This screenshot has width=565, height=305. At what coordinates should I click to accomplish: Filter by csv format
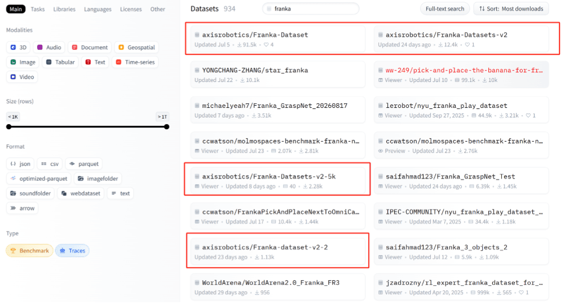click(50, 164)
